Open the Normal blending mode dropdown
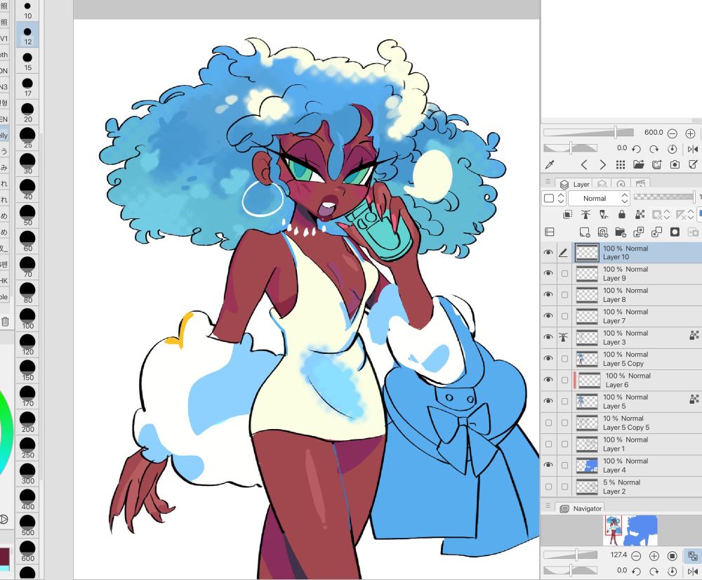This screenshot has width=702, height=580. [599, 198]
